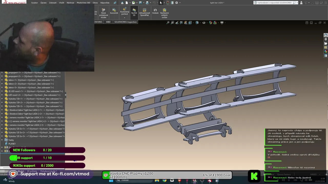Open the File Explorer task pane icon
Viewport: 328px width, 184px height.
click(326, 43)
